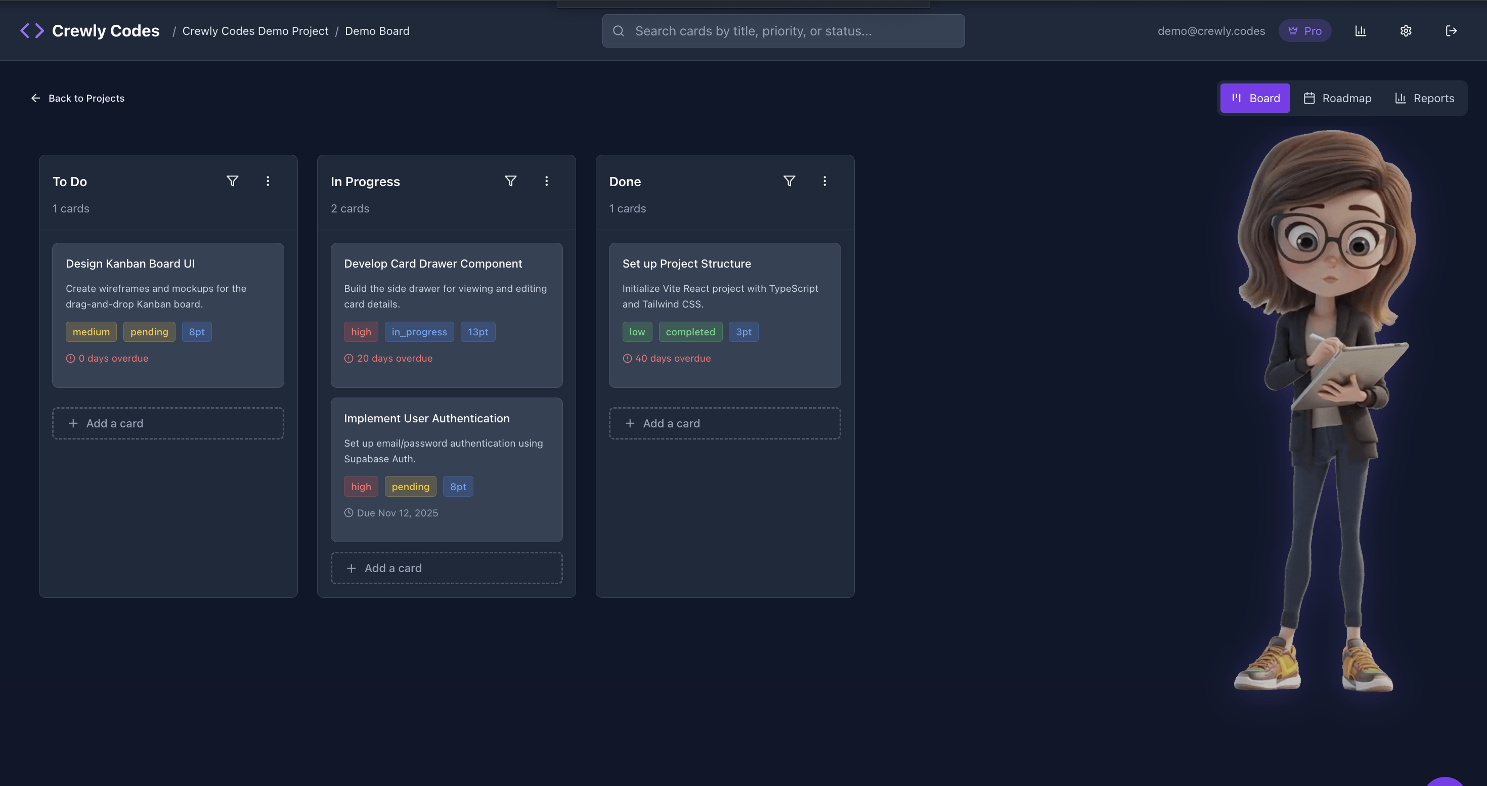Click the filter icon in To Do column

pyautogui.click(x=232, y=181)
